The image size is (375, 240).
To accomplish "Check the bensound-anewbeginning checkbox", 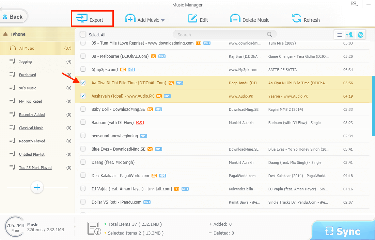I will [83, 136].
